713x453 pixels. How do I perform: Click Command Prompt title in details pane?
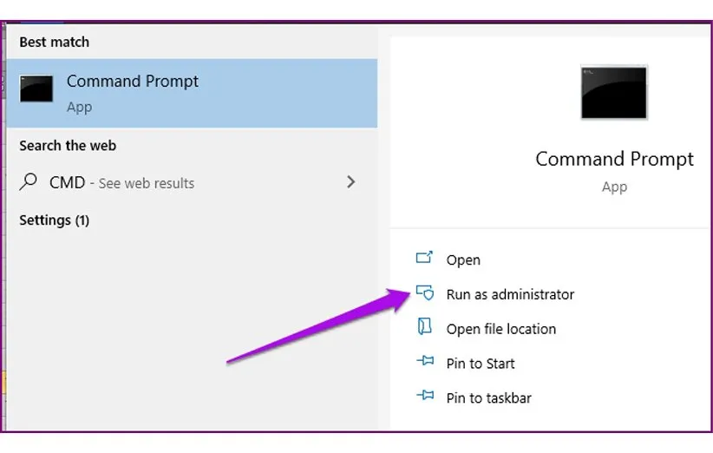tap(614, 159)
